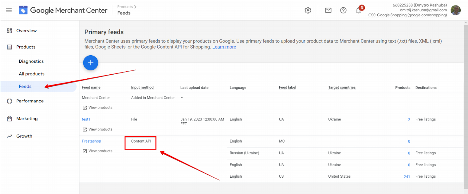Click external link icon for Merchant Center feed

[85, 108]
